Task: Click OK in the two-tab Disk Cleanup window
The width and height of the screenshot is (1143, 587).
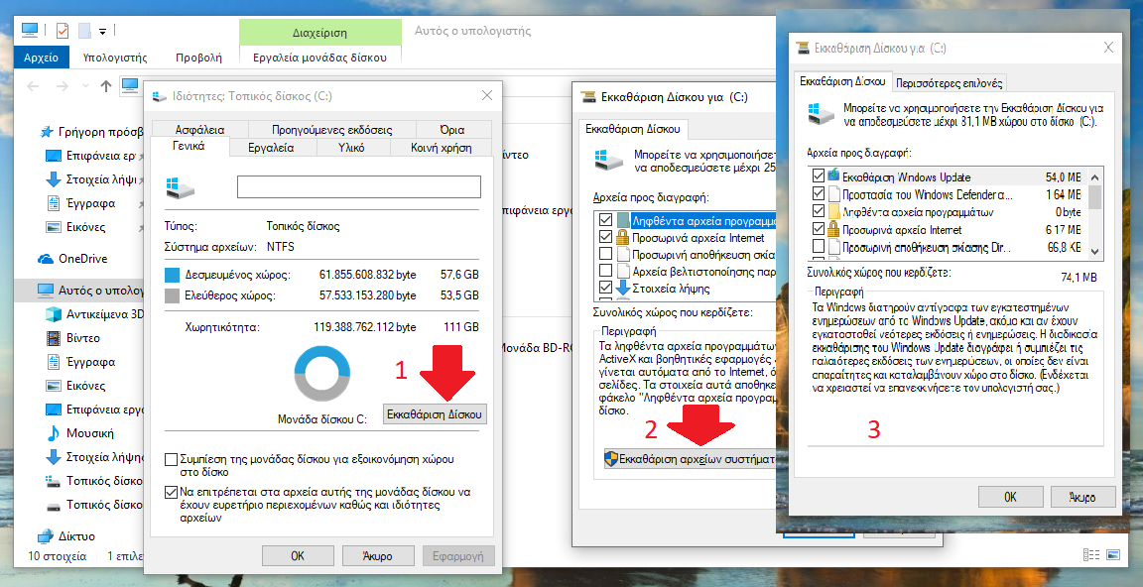Action: [x=1010, y=497]
